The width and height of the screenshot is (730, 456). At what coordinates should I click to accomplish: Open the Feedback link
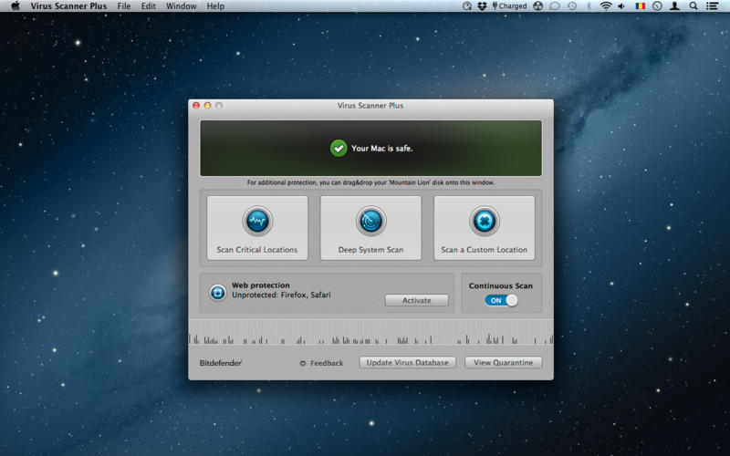tap(327, 363)
